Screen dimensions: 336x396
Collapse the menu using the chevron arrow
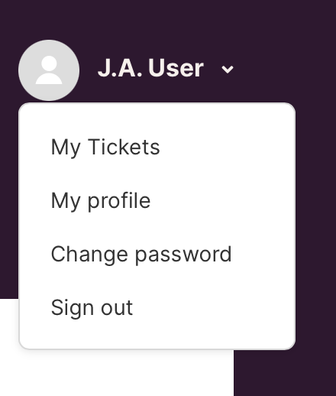(x=228, y=69)
